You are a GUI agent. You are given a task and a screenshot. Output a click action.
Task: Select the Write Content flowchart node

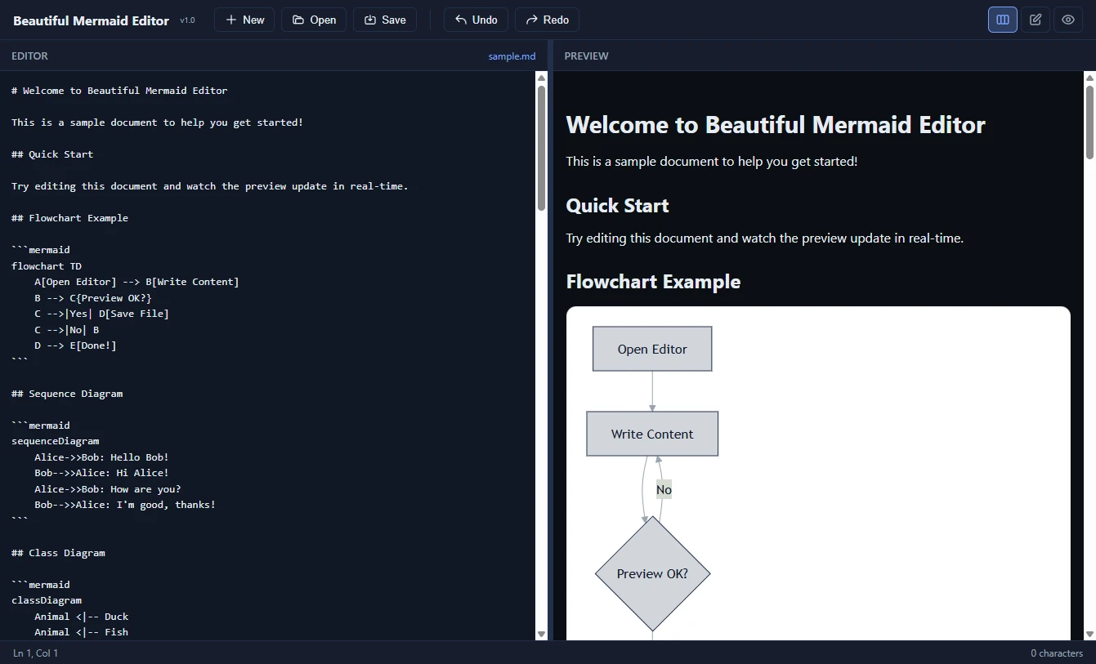[652, 434]
